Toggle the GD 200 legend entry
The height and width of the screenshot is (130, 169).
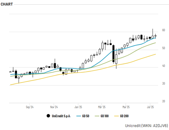[121, 116]
